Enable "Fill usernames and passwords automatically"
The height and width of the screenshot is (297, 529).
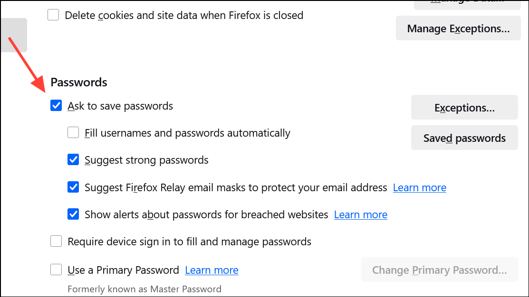[x=73, y=132]
